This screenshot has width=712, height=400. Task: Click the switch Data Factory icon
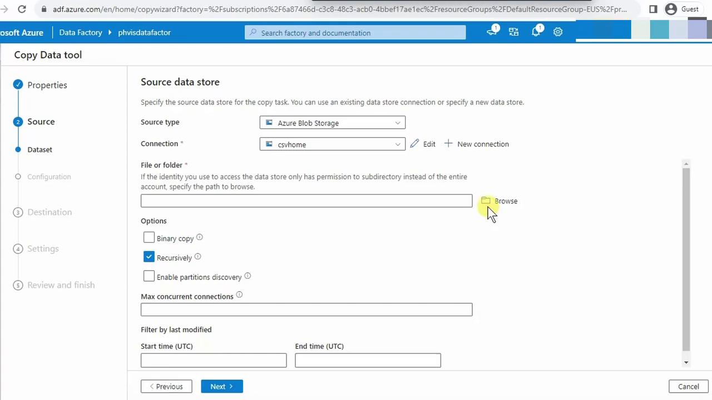(513, 32)
